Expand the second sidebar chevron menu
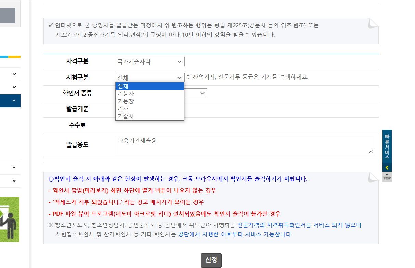 click(14, 87)
